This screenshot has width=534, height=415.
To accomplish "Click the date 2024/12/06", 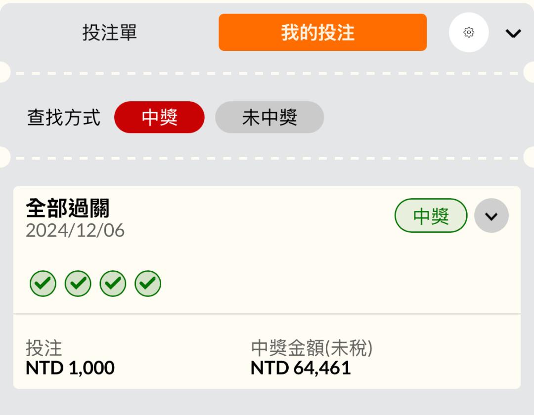I will (x=75, y=230).
